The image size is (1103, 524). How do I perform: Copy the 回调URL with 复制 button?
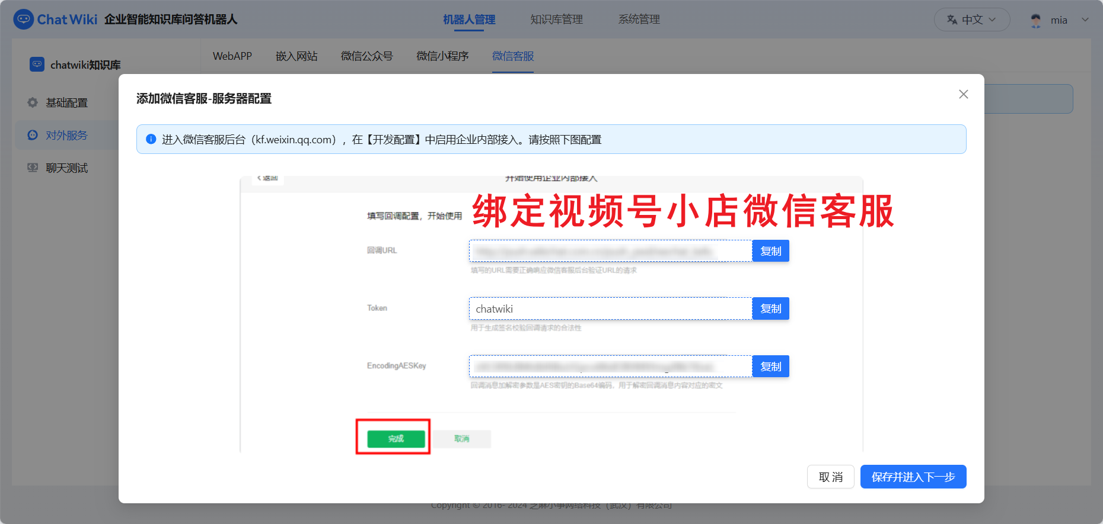[x=771, y=251]
